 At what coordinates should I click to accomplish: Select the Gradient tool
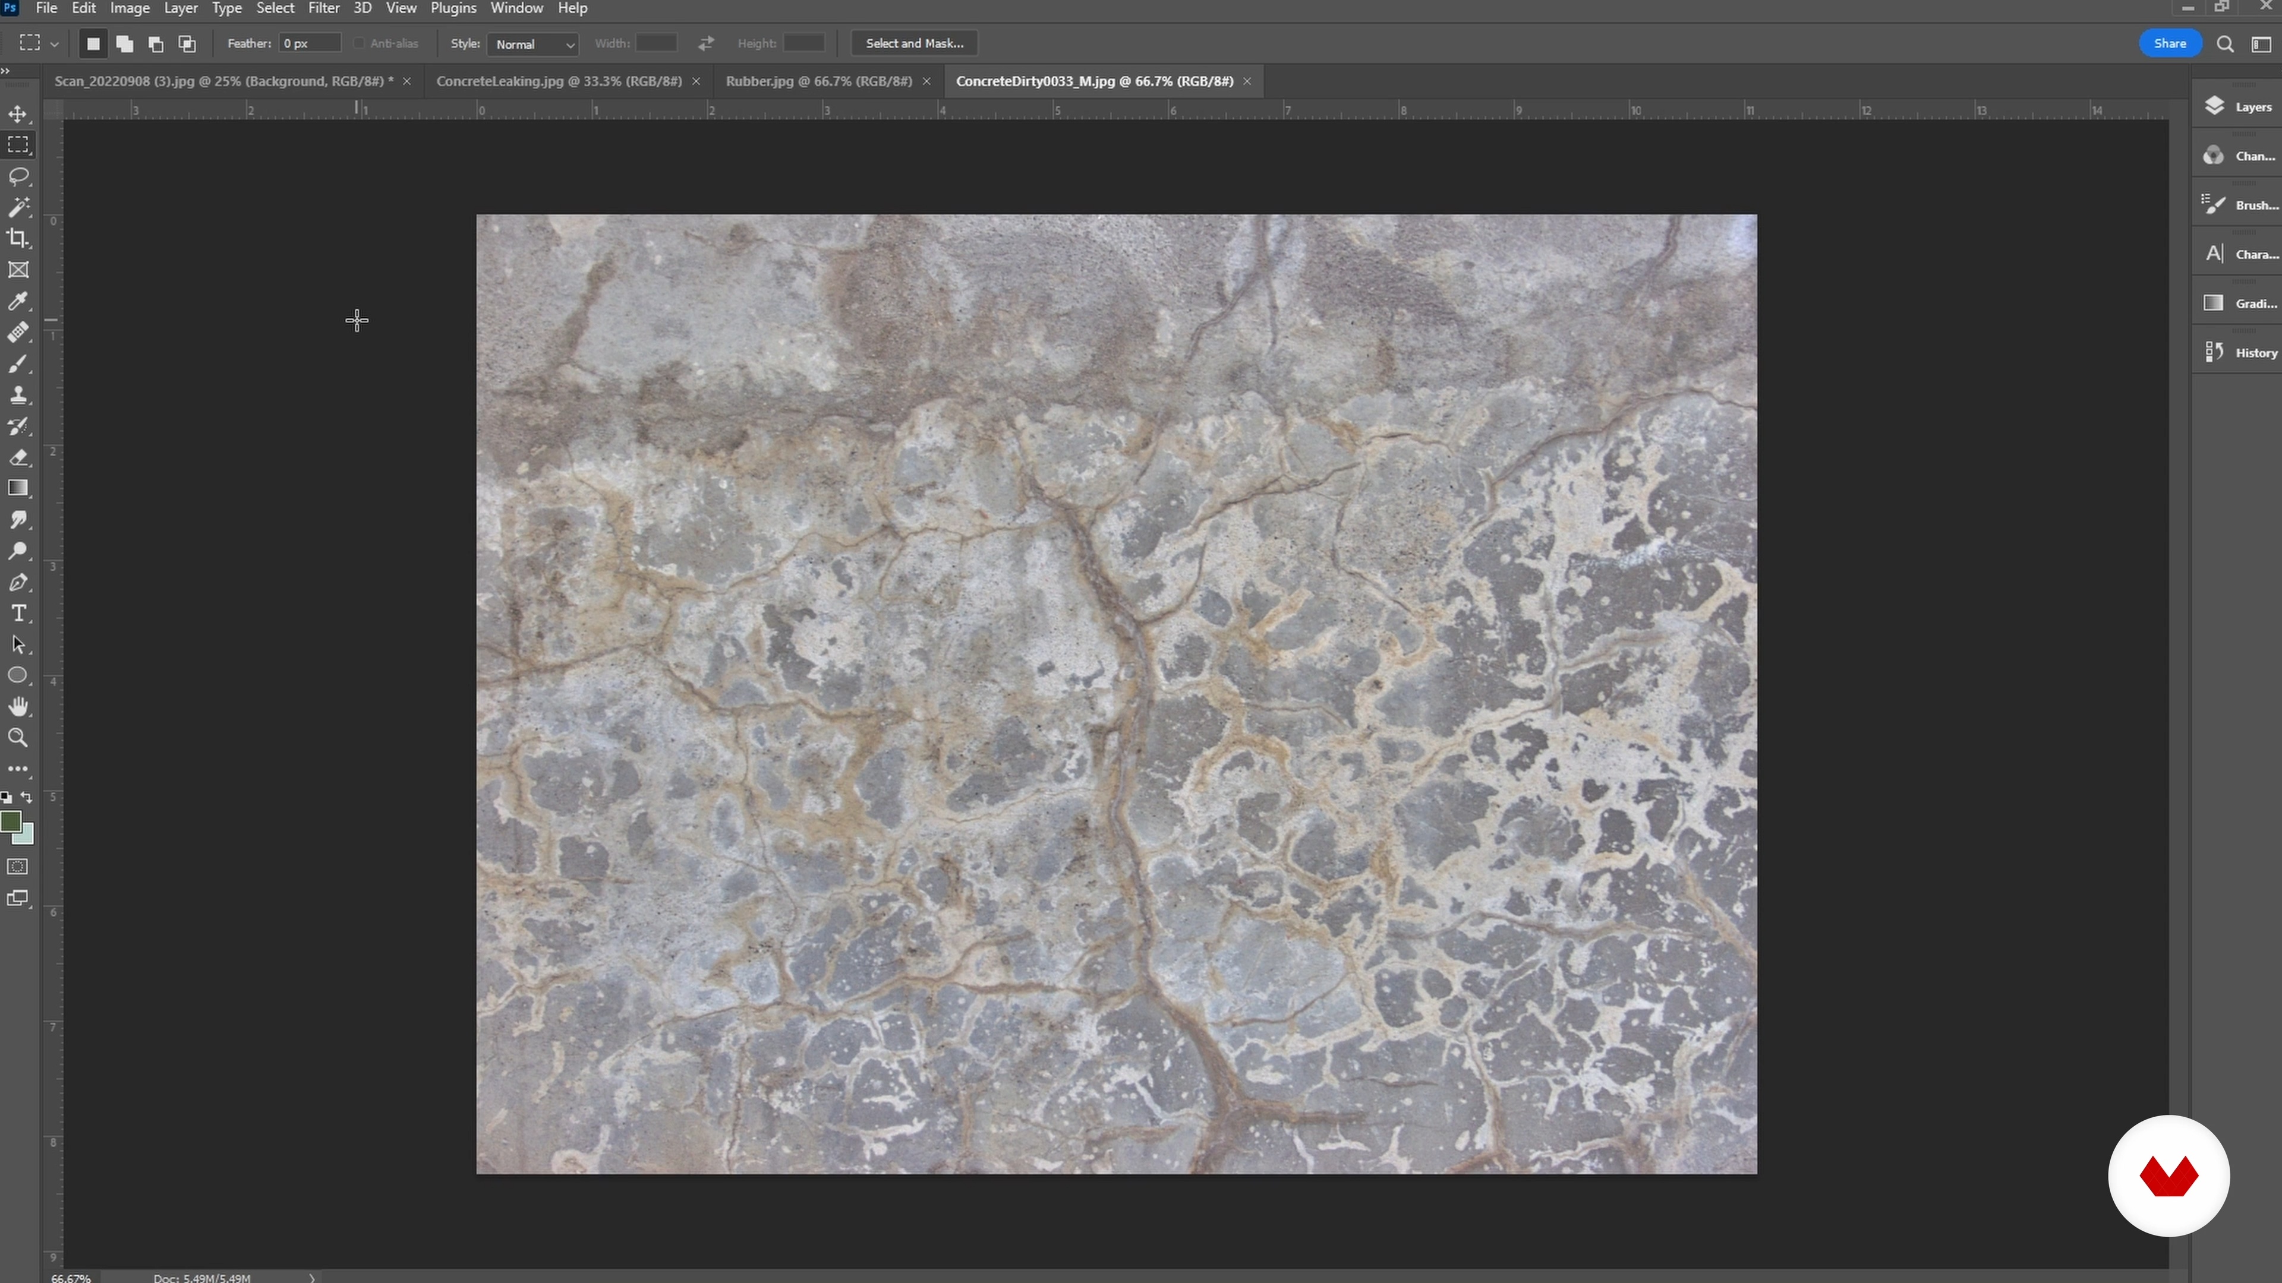[x=18, y=489]
